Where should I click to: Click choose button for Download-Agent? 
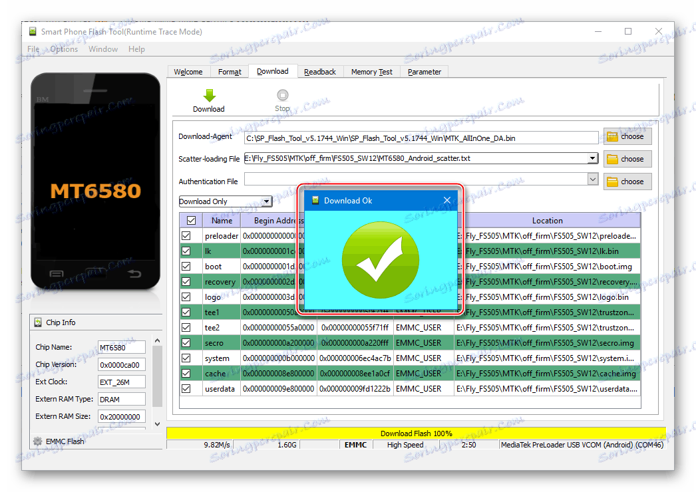click(x=627, y=136)
